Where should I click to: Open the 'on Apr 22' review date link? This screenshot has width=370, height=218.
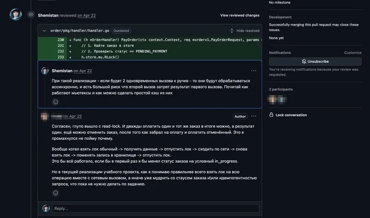[86, 15]
